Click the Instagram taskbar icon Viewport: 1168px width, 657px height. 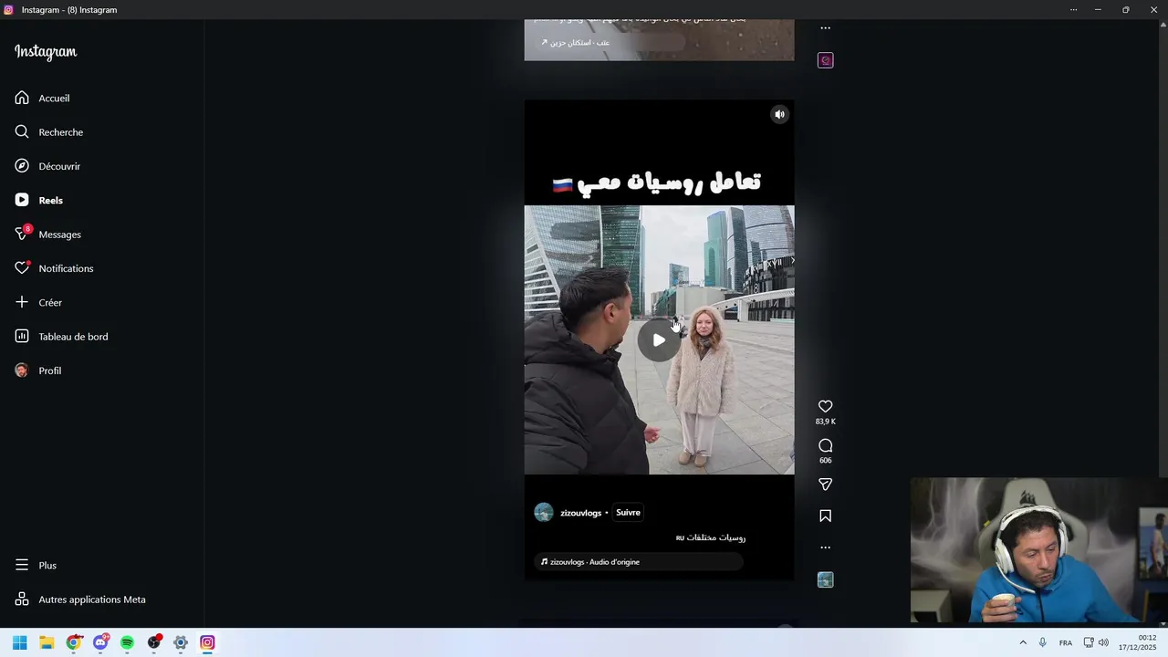click(x=207, y=642)
